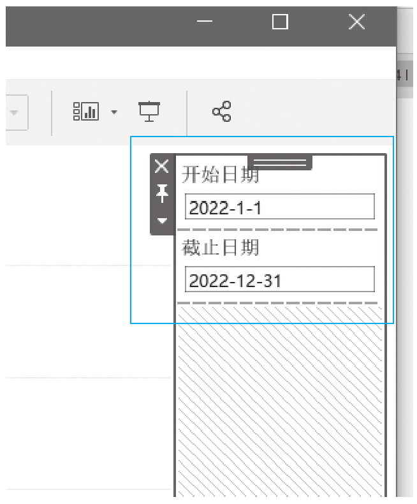This screenshot has height=504, width=417.
Task: Close the application window
Action: [x=357, y=22]
